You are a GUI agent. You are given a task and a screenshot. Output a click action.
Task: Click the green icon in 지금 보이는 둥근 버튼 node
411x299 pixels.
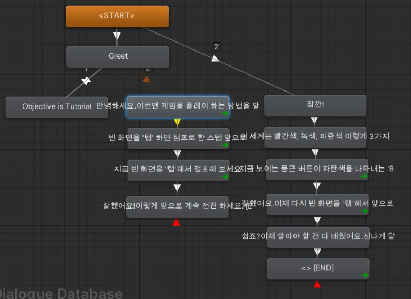pyautogui.click(x=364, y=176)
